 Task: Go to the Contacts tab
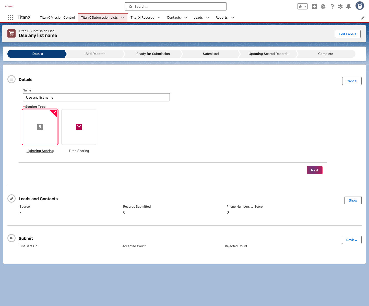(x=174, y=18)
